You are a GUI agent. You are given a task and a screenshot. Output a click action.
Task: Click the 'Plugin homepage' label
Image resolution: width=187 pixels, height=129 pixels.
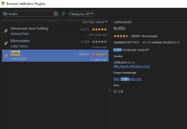click(125, 73)
